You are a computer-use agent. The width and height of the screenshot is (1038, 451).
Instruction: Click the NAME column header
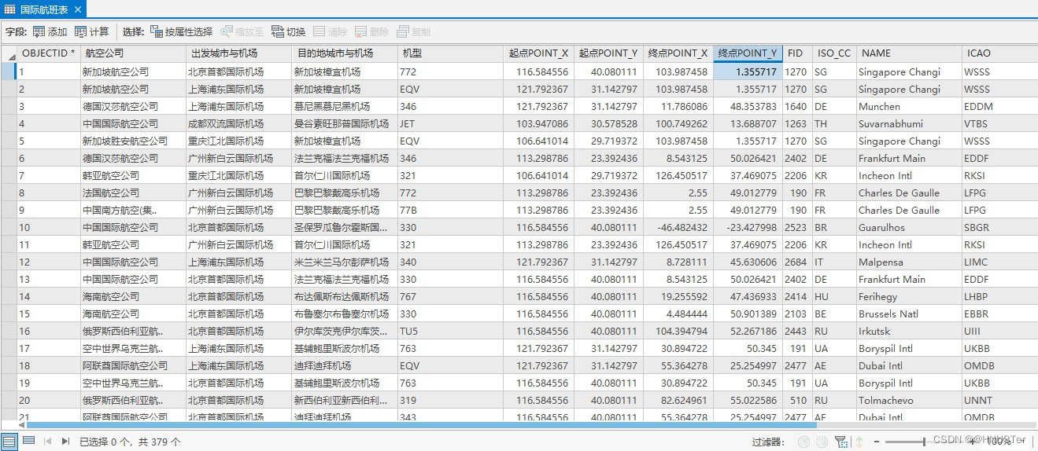(909, 53)
